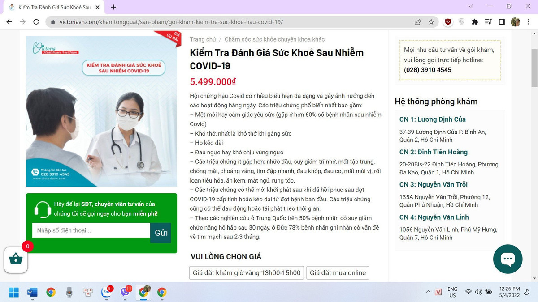This screenshot has width=538, height=302.
Task: Toggle the browser side panel
Action: coord(502,22)
